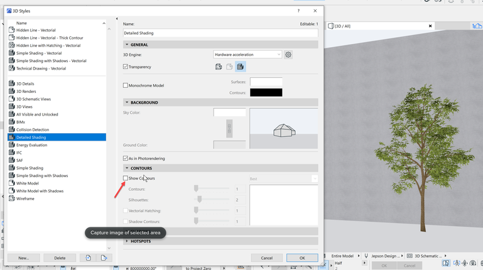Click the New... button
The height and width of the screenshot is (270, 483).
click(24, 257)
